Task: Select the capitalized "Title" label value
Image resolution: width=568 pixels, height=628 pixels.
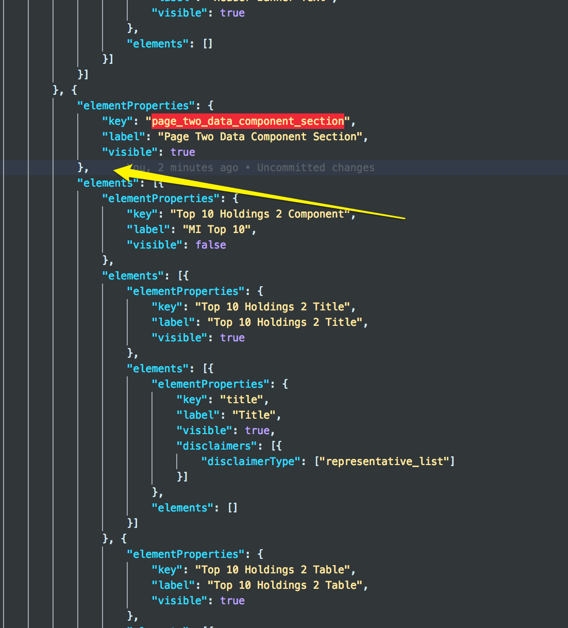Action: 254,415
